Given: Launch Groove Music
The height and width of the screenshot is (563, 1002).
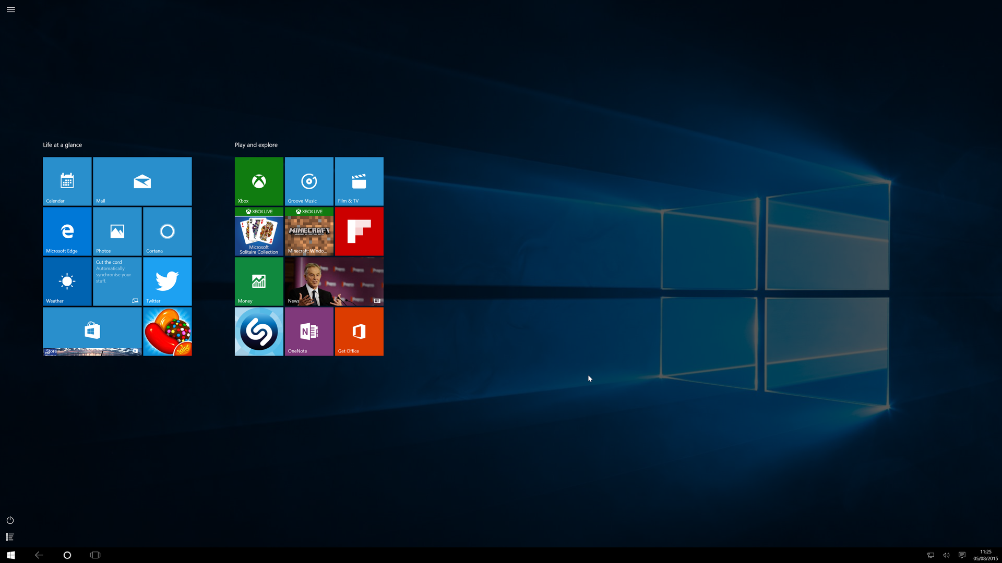Looking at the screenshot, I should 309,181.
